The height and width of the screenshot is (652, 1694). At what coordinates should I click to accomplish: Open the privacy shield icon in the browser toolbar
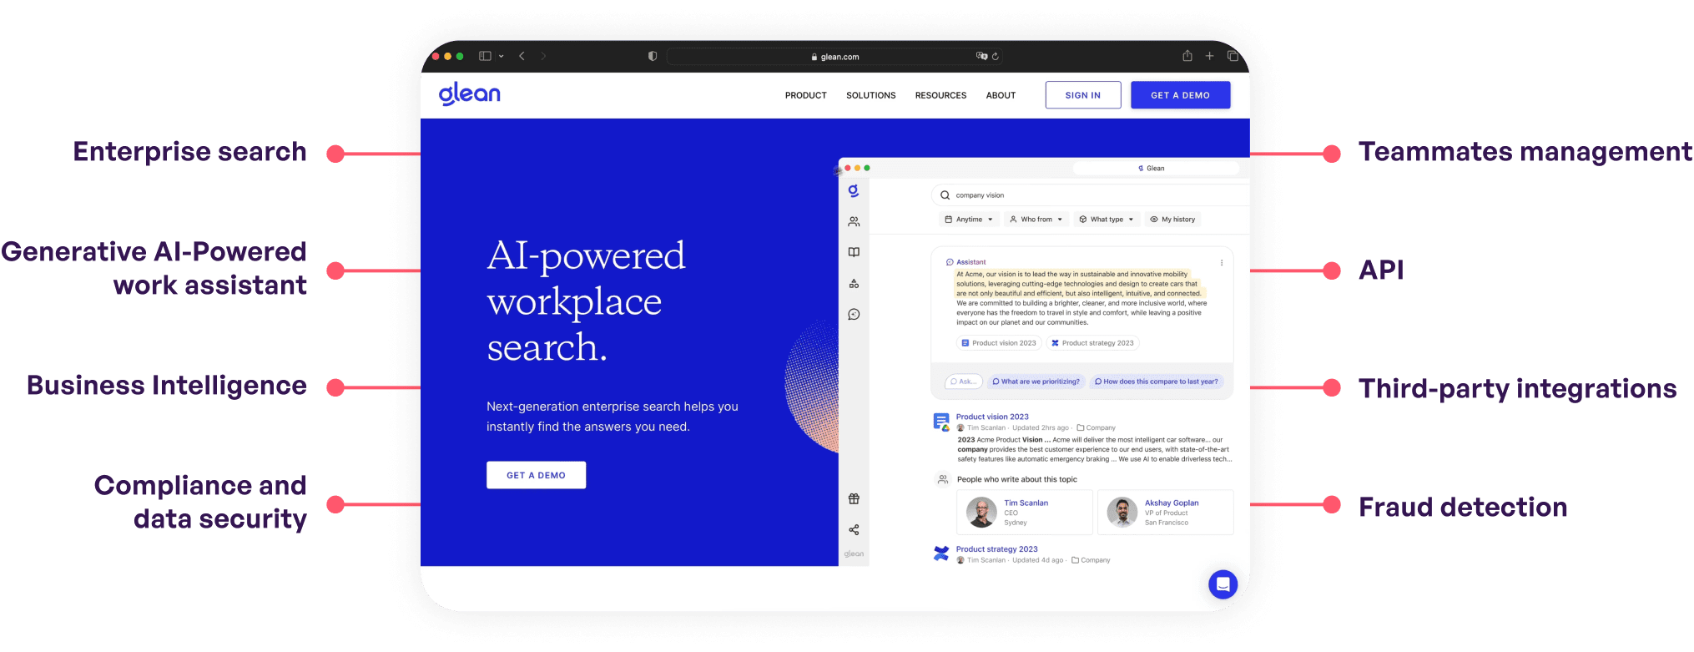pyautogui.click(x=653, y=56)
